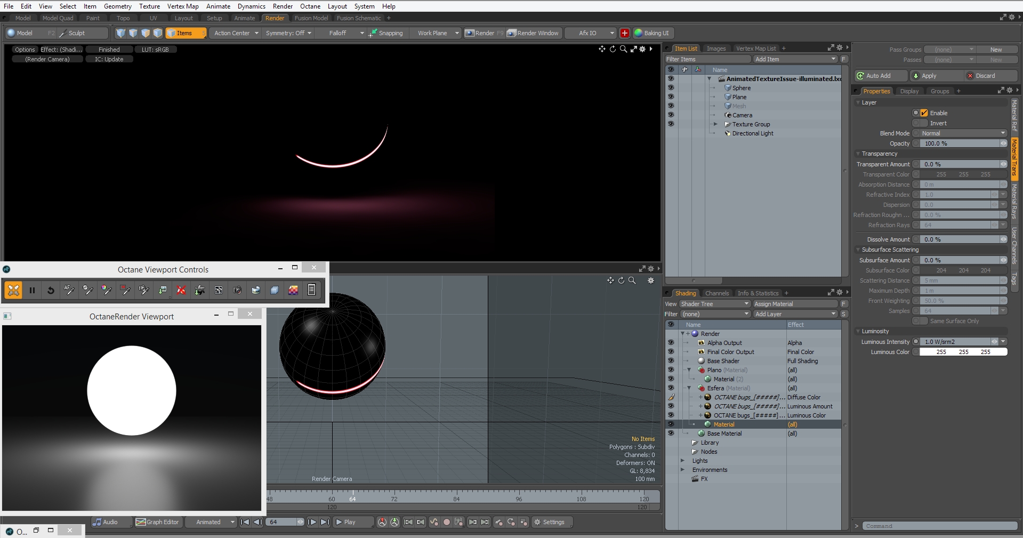The width and height of the screenshot is (1023, 538).
Task: Click the red X icon in Octane controls
Action: pos(181,290)
